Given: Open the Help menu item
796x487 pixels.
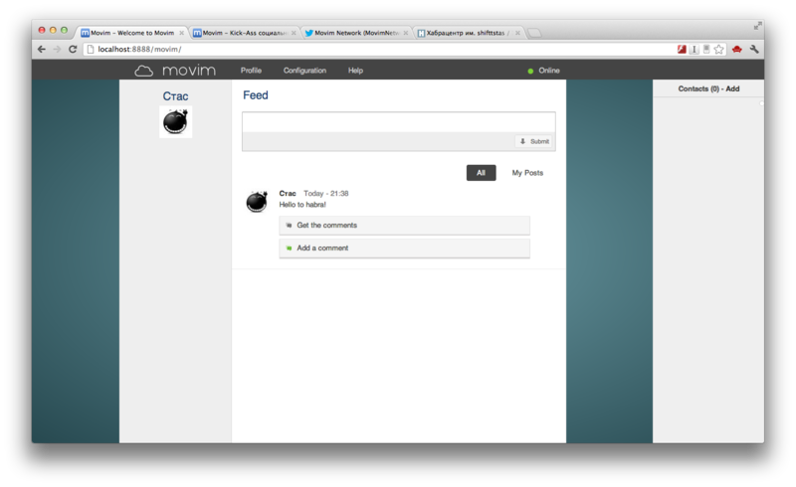Looking at the screenshot, I should click(x=355, y=71).
